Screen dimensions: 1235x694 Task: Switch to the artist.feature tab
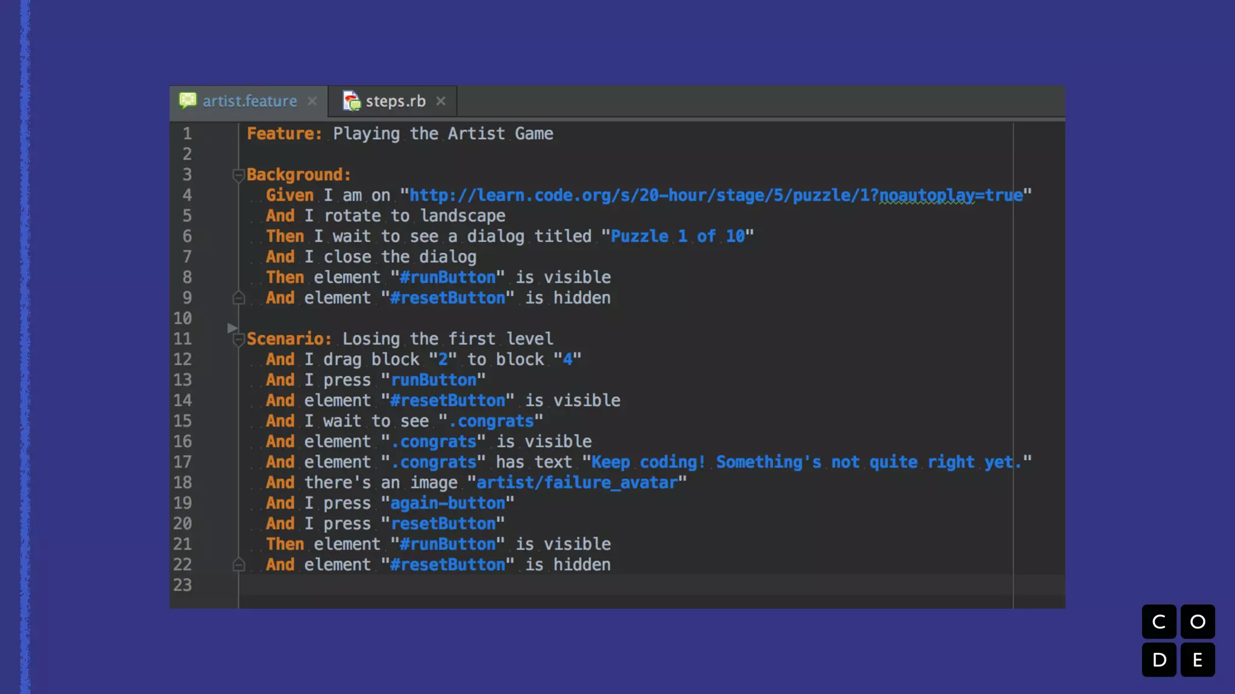249,101
